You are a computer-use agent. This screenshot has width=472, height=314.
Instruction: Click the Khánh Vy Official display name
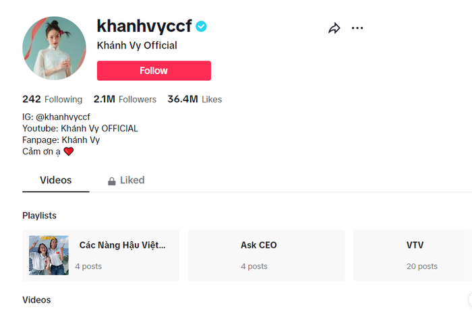pos(137,46)
